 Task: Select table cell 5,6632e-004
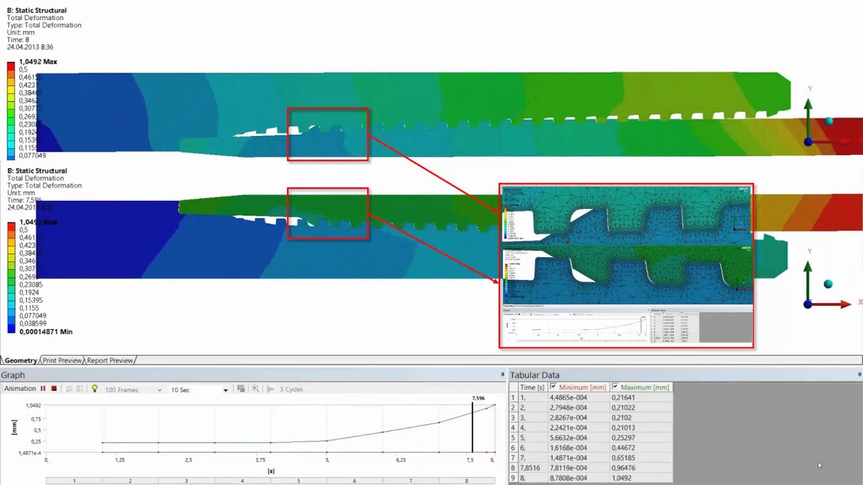578,438
